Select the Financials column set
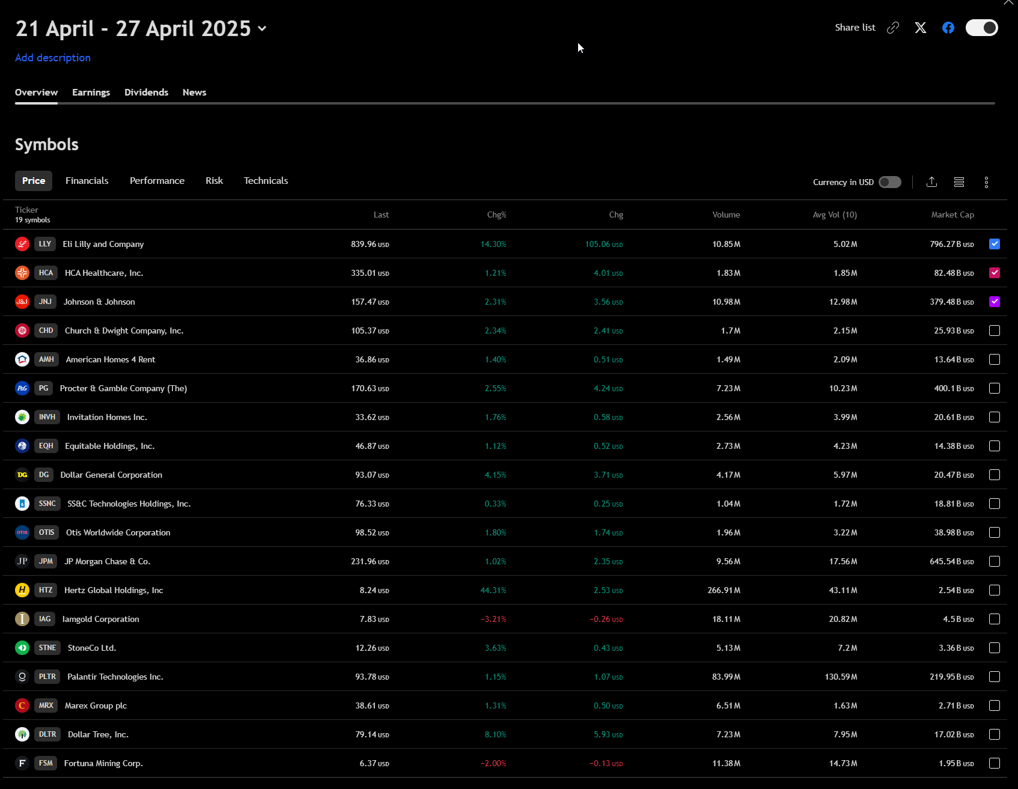Viewport: 1018px width, 789px height. [87, 181]
